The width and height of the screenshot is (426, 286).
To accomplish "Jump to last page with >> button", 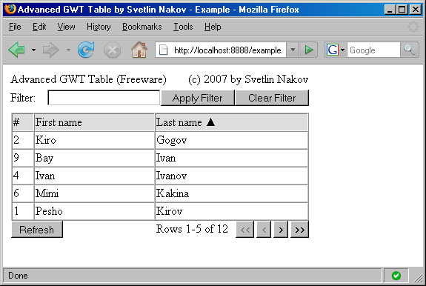I will [x=299, y=230].
